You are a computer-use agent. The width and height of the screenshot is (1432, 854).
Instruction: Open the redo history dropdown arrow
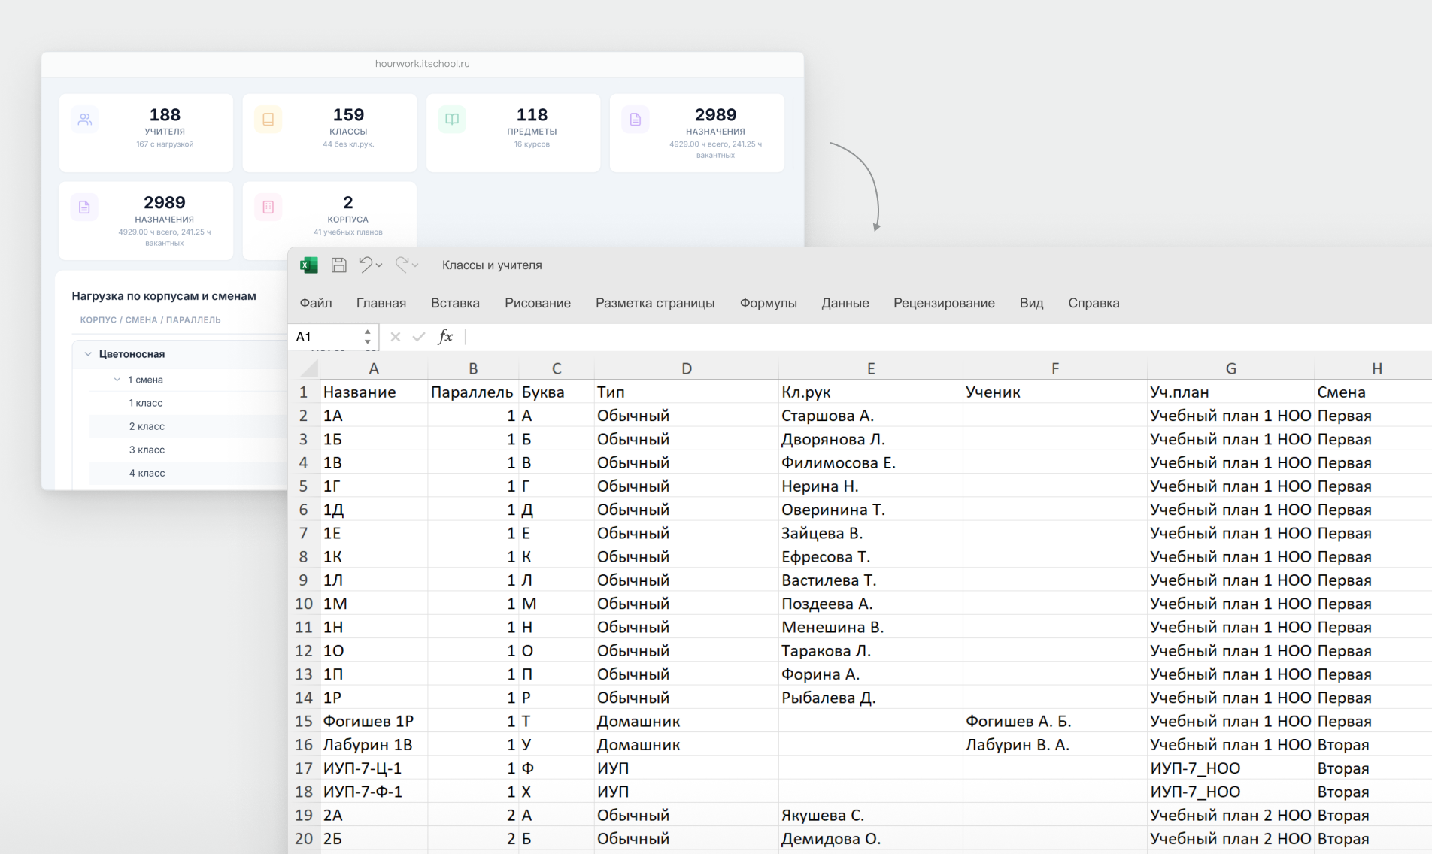coord(415,265)
